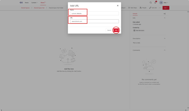The height and width of the screenshot is (111, 189).
Task: Collapse the Comments section
Action: coord(165,50)
